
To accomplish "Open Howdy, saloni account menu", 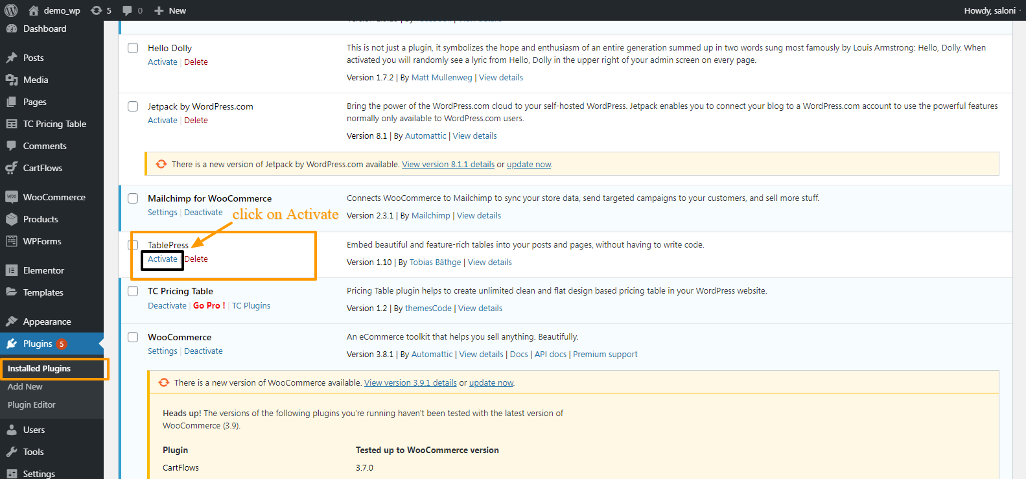I will pyautogui.click(x=990, y=10).
